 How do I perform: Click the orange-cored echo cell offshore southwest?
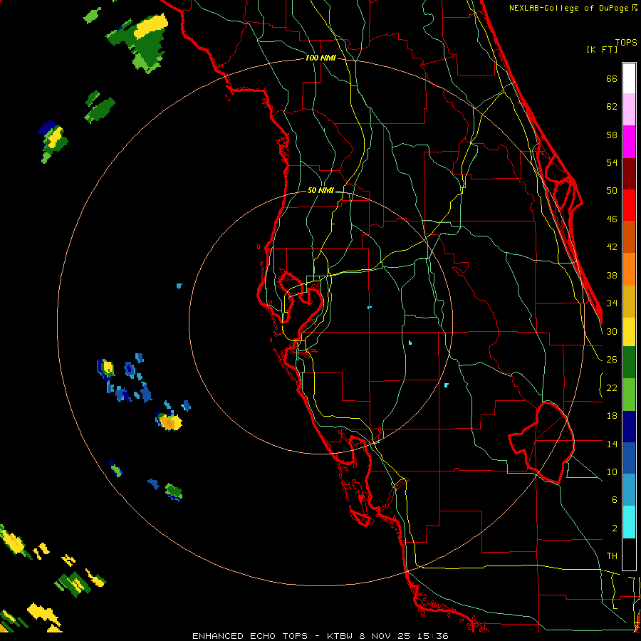click(x=169, y=422)
